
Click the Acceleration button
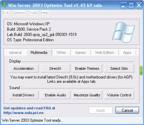pyautogui.click(x=24, y=68)
